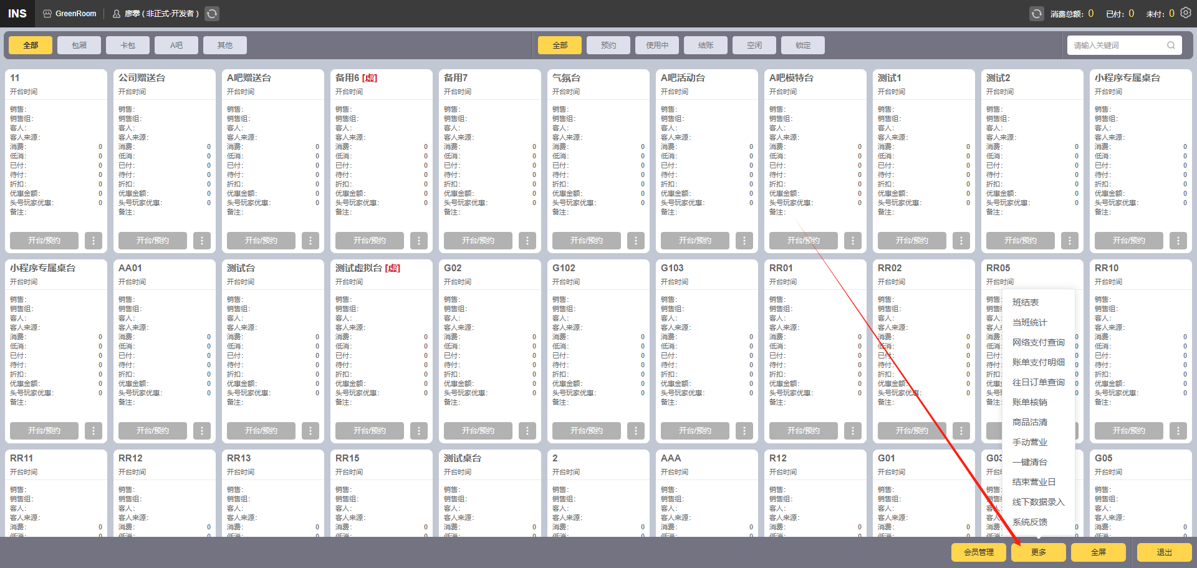Image resolution: width=1197 pixels, height=568 pixels.
Task: Open 往日订单查询 menu entry
Action: click(1038, 382)
